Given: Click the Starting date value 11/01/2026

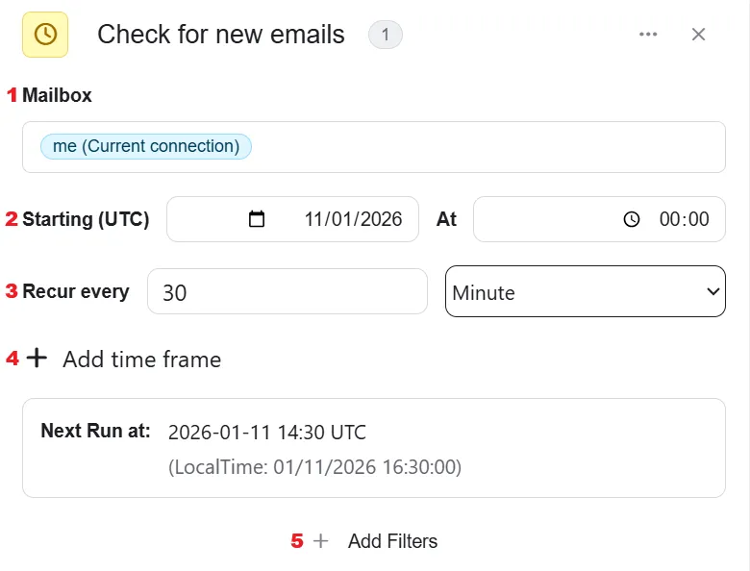Looking at the screenshot, I should (354, 219).
